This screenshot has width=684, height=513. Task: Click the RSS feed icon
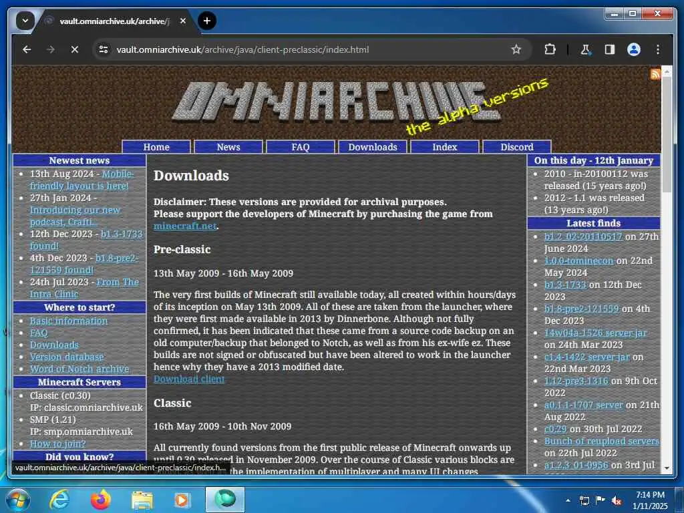tap(655, 74)
